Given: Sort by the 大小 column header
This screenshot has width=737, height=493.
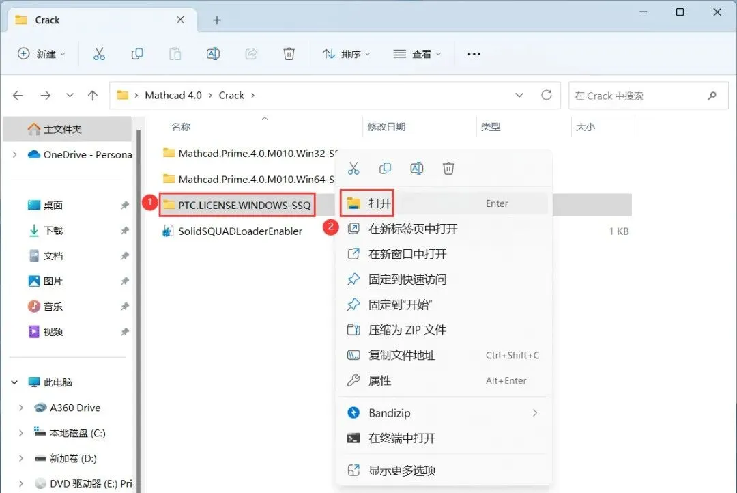Looking at the screenshot, I should coord(586,127).
